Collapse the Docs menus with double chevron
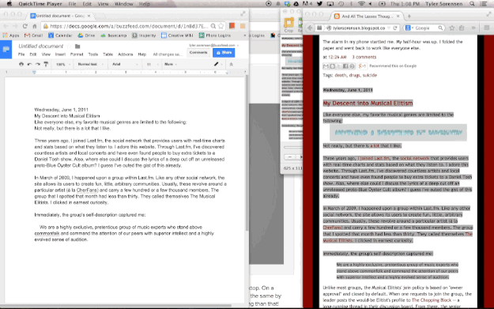Screen dimensions: 494x309 (232, 64)
